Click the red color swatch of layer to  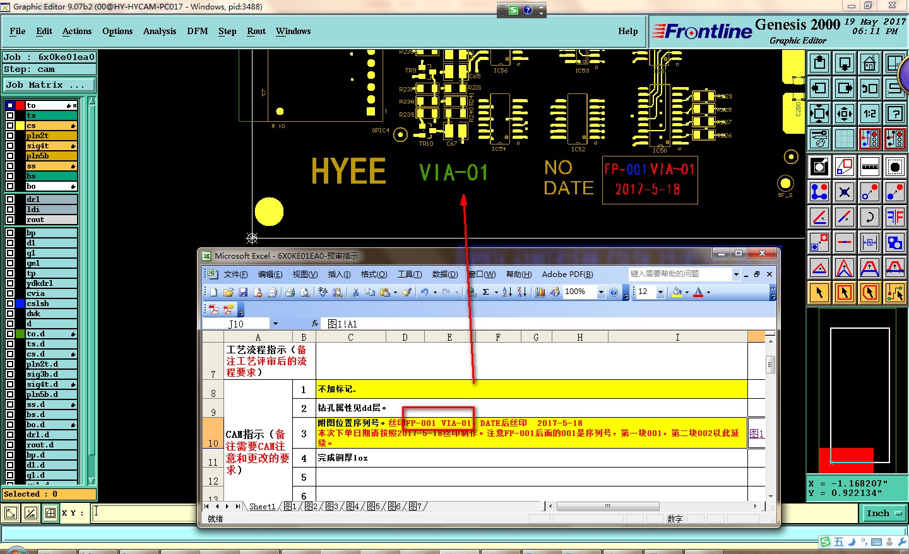coord(20,105)
